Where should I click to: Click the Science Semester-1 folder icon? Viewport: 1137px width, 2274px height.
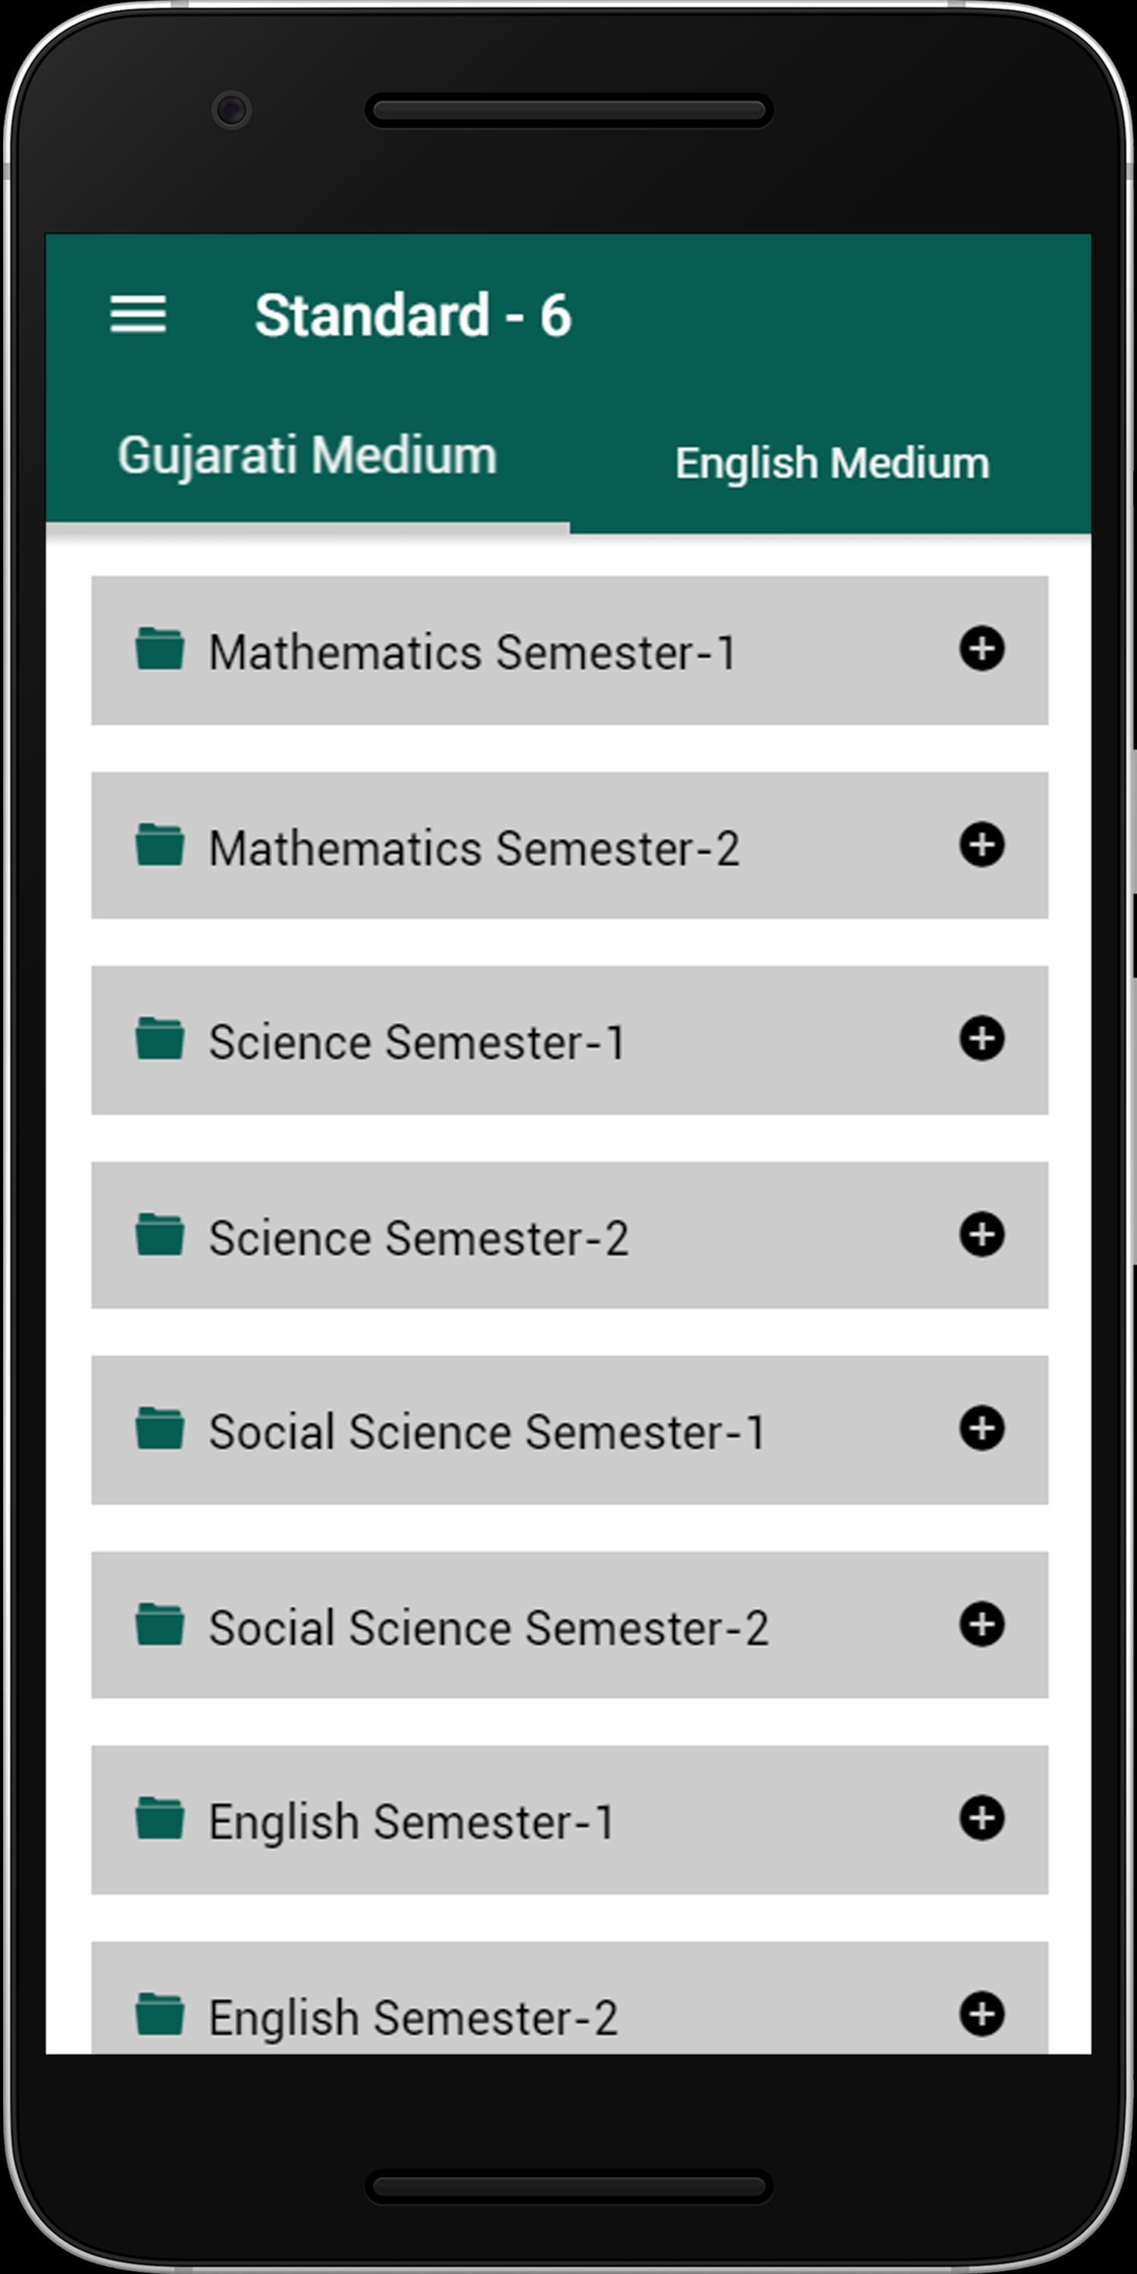coord(160,1039)
